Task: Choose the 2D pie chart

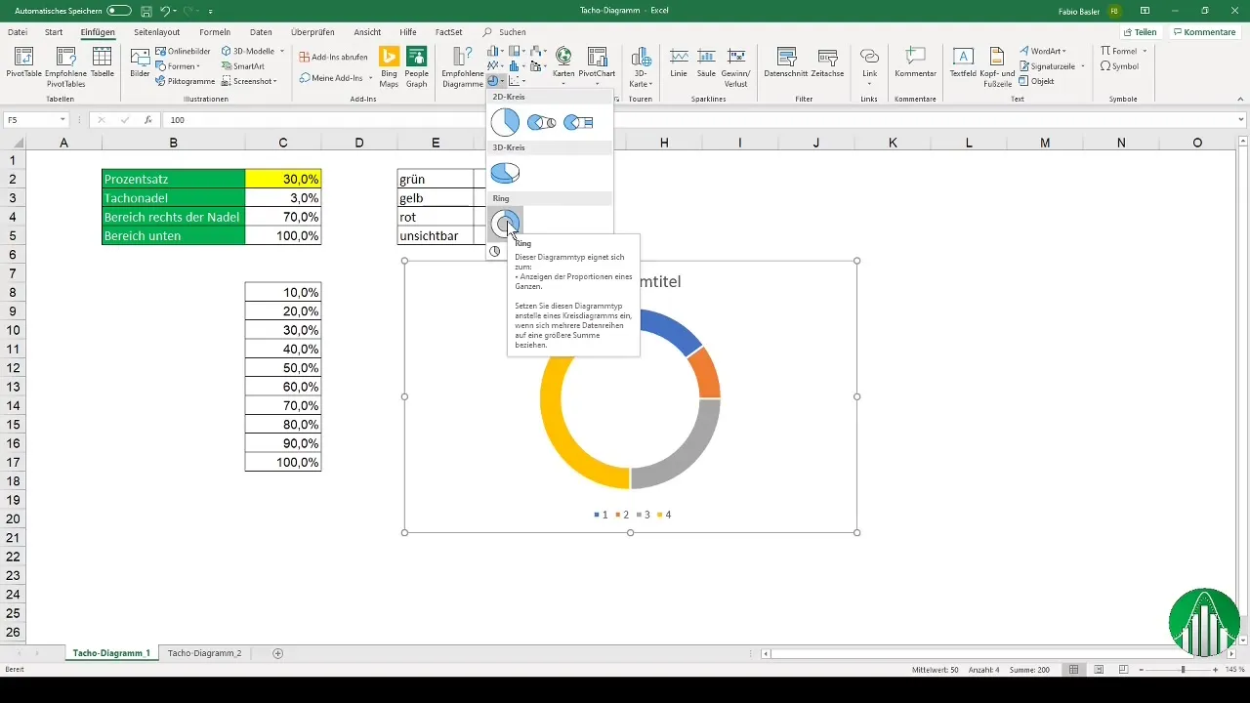Action: [x=505, y=122]
